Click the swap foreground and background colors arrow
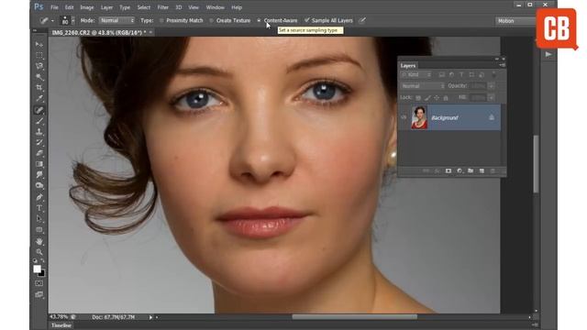Viewport: 587px width, 330px height. [43, 260]
